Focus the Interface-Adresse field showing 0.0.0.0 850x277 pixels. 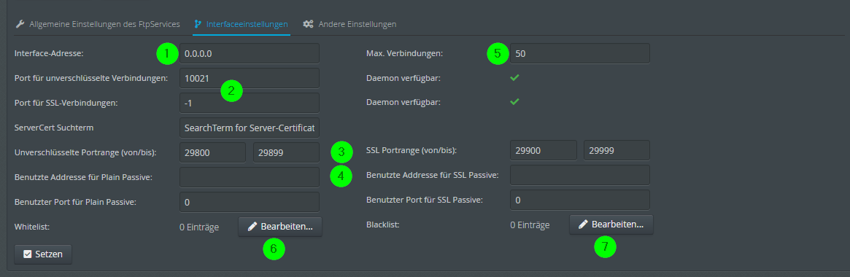pyautogui.click(x=250, y=54)
